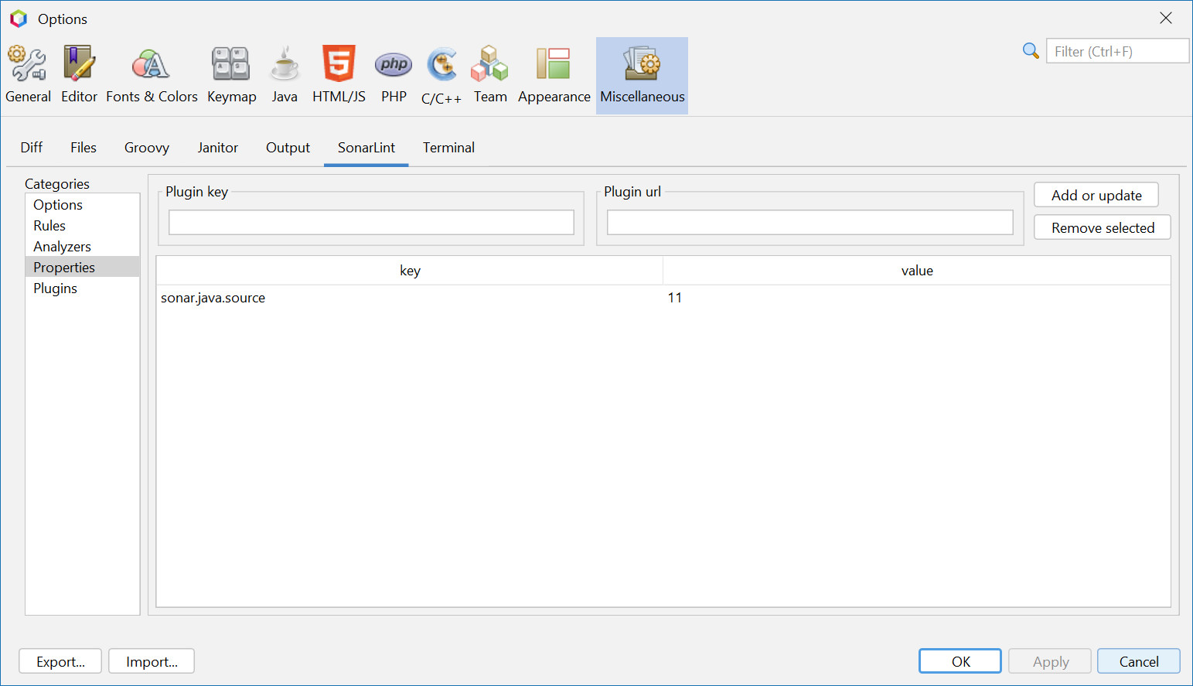Screen dimensions: 1193x686
Task: Select the Editor options icon
Action: (x=79, y=75)
